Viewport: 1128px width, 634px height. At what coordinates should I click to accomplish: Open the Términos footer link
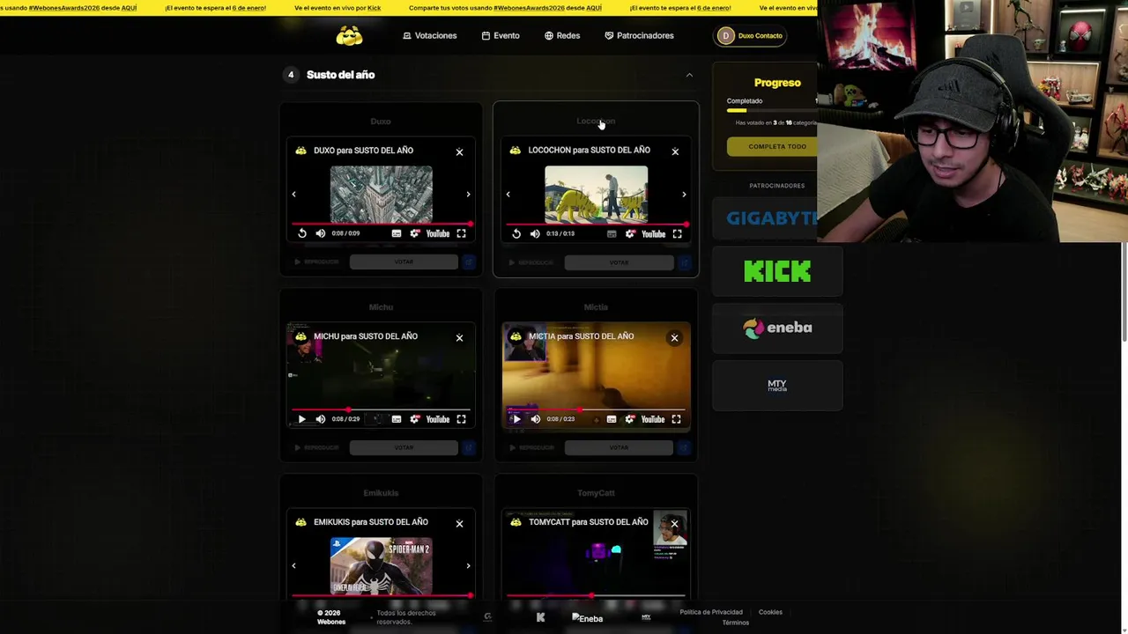[736, 623]
